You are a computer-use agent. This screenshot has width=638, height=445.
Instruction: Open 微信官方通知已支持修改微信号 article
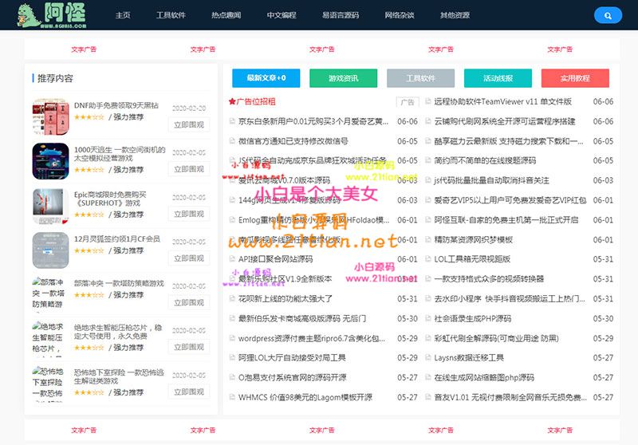[293, 141]
